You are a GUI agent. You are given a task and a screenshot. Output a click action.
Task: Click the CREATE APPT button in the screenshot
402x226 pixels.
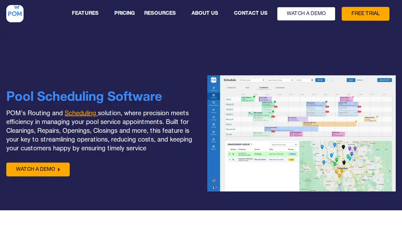[x=385, y=80]
